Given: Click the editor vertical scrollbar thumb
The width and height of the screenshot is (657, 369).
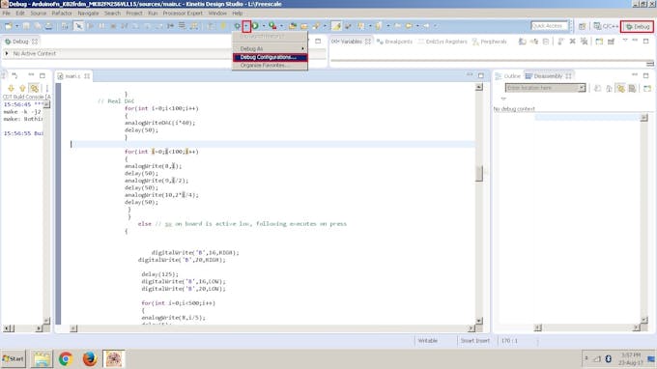Looking at the screenshot, I should [479, 174].
